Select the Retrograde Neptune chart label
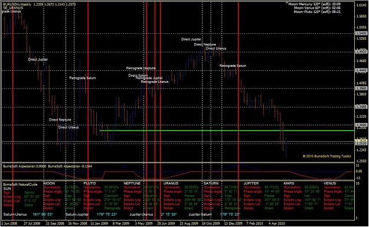The height and width of the screenshot is (227, 369). pyautogui.click(x=141, y=68)
